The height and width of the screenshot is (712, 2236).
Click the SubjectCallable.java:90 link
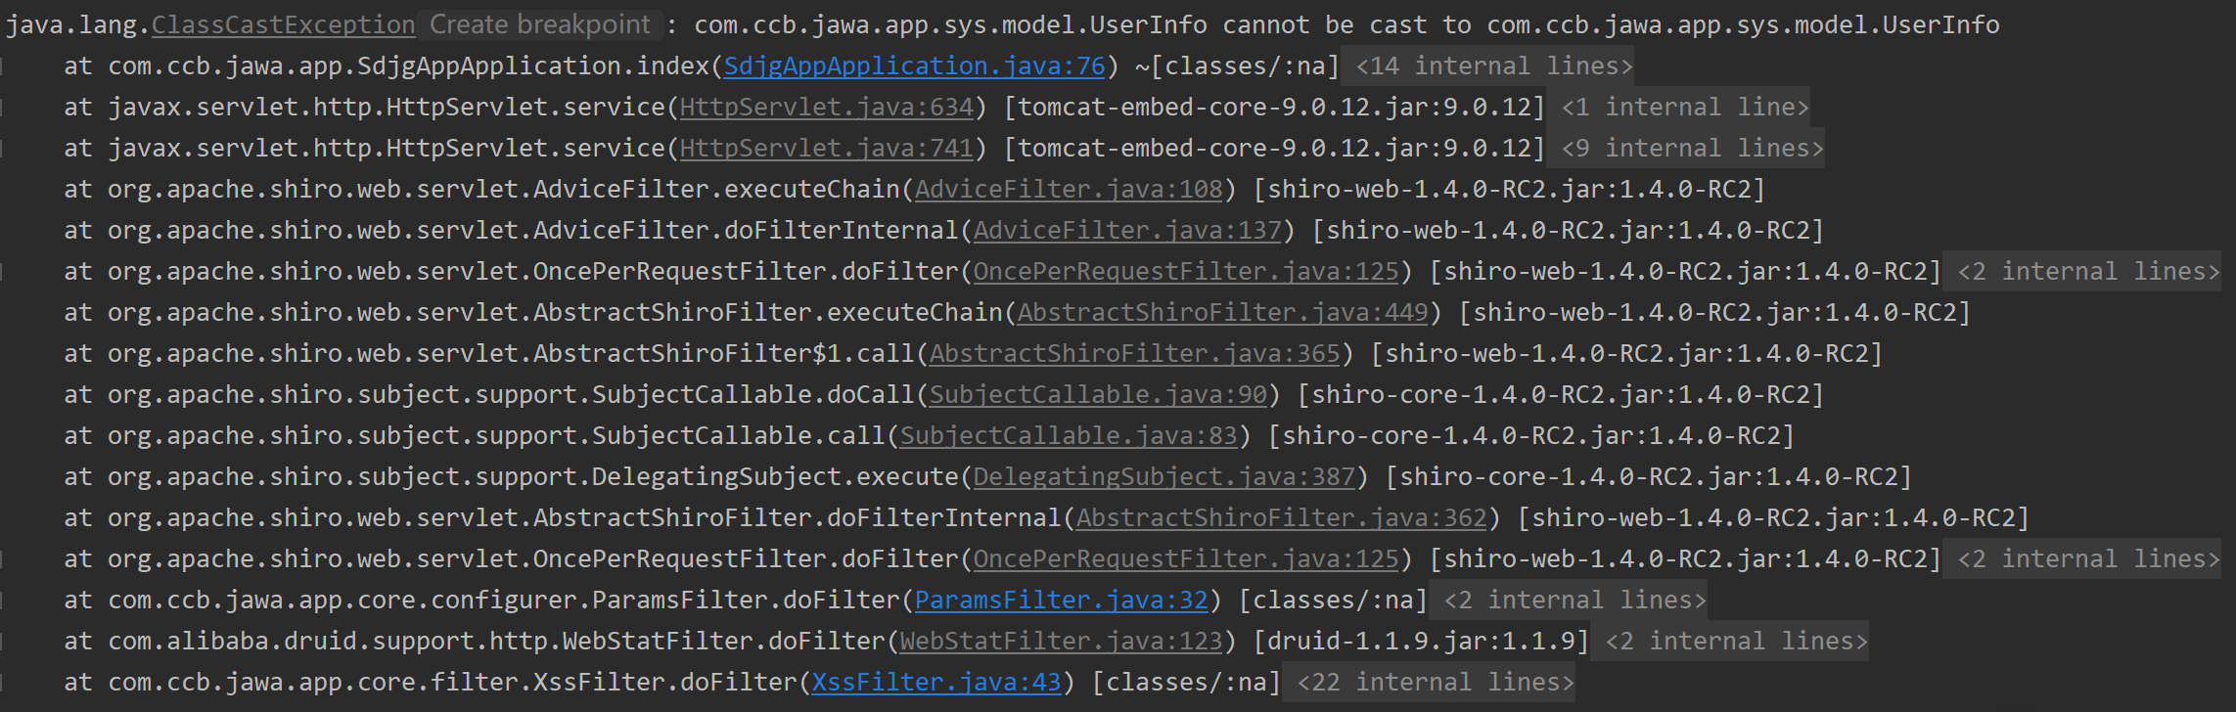1098,394
